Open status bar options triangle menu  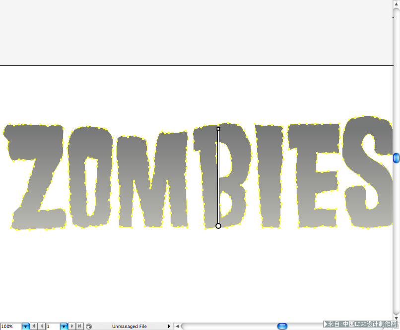point(169,326)
